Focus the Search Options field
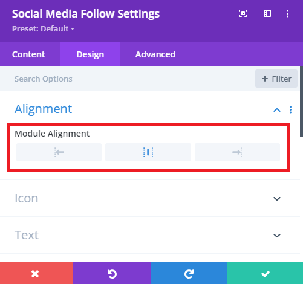303x284 pixels. 127,79
